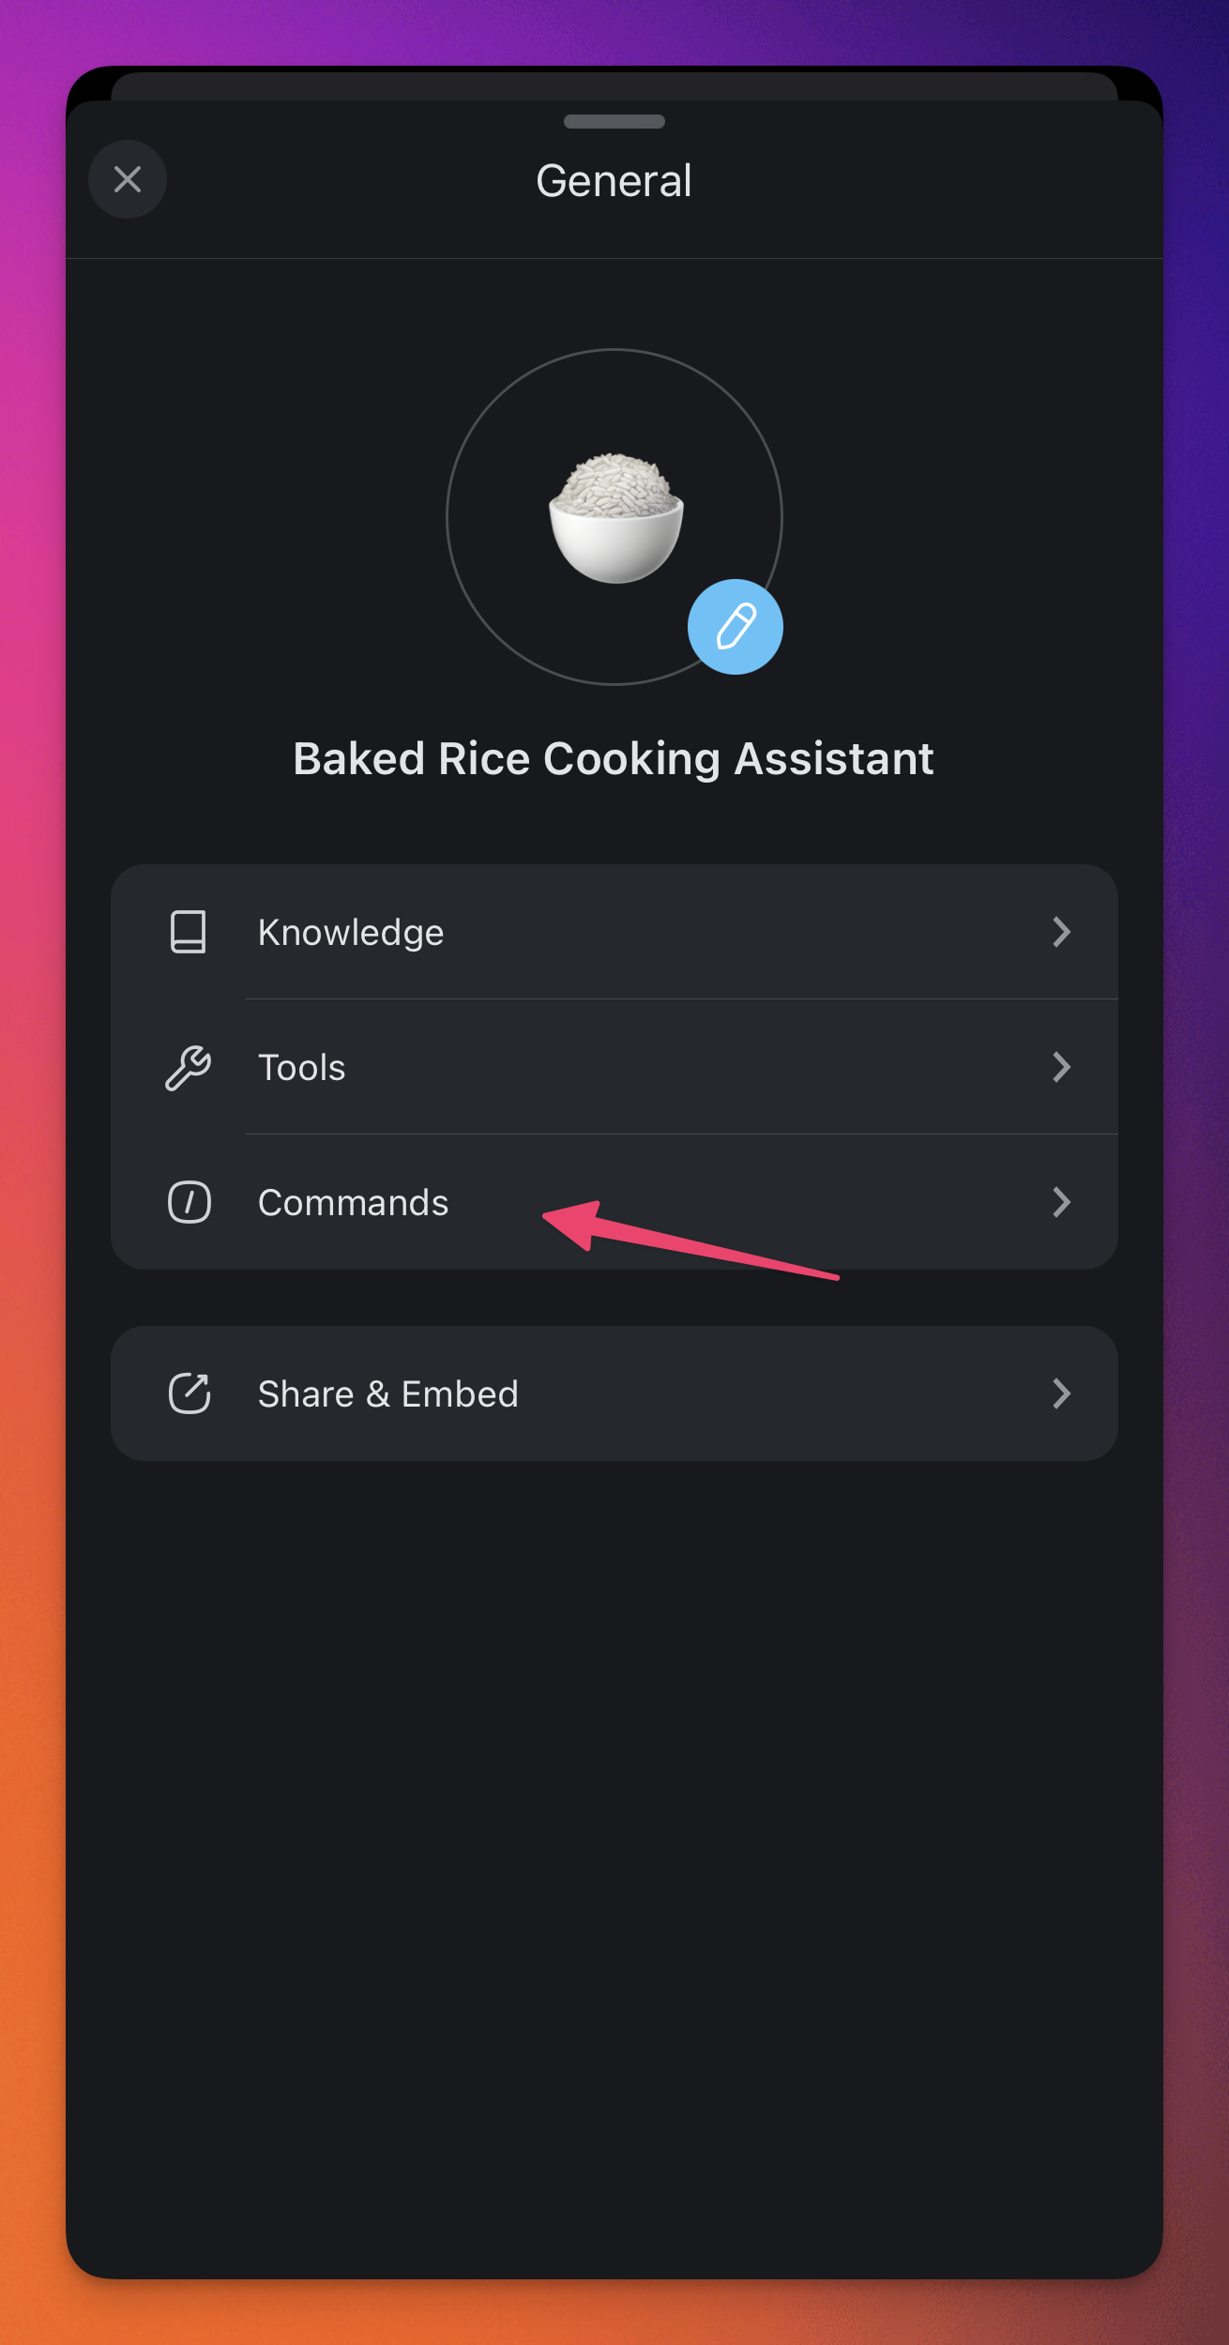The image size is (1229, 2345).
Task: Expand Commands using its right chevron
Action: point(1061,1202)
